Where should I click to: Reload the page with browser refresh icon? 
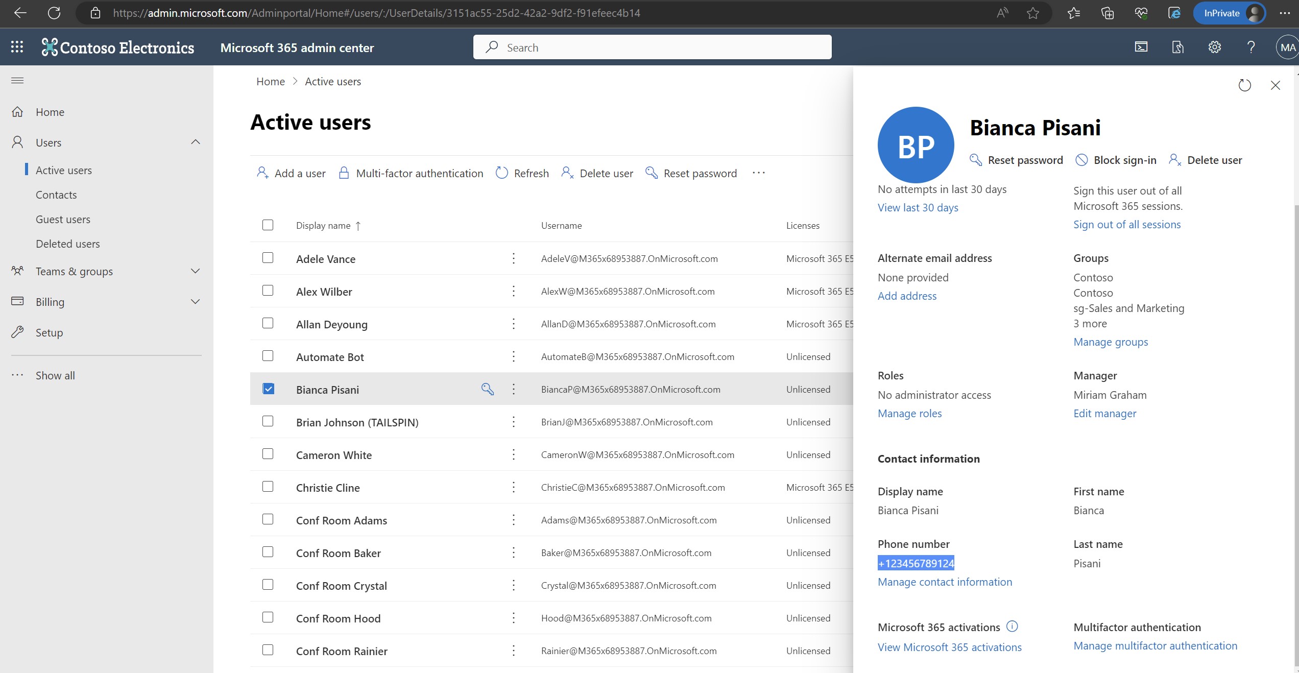[54, 13]
